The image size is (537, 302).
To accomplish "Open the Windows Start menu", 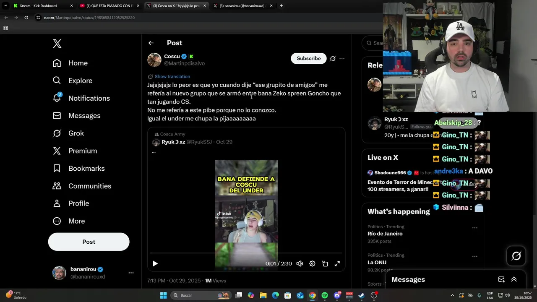I will pos(164,295).
